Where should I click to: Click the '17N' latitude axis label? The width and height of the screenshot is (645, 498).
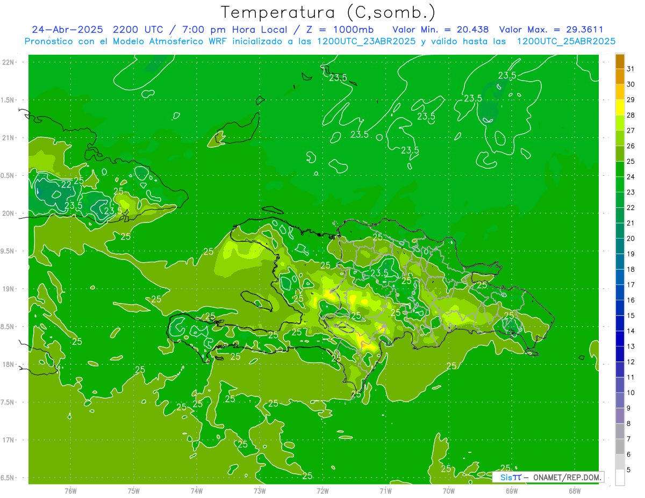point(8,440)
